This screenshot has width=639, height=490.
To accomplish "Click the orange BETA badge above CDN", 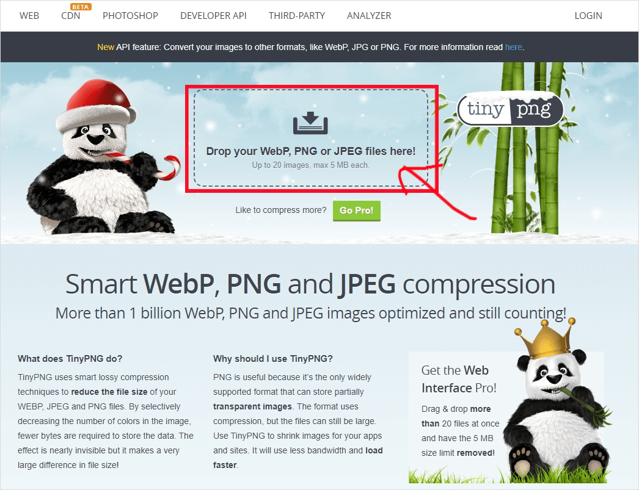I will tap(81, 7).
